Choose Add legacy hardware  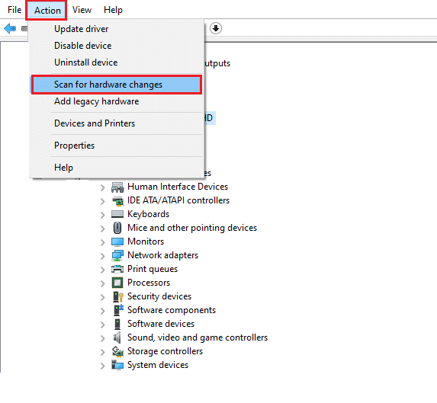pyautogui.click(x=116, y=101)
